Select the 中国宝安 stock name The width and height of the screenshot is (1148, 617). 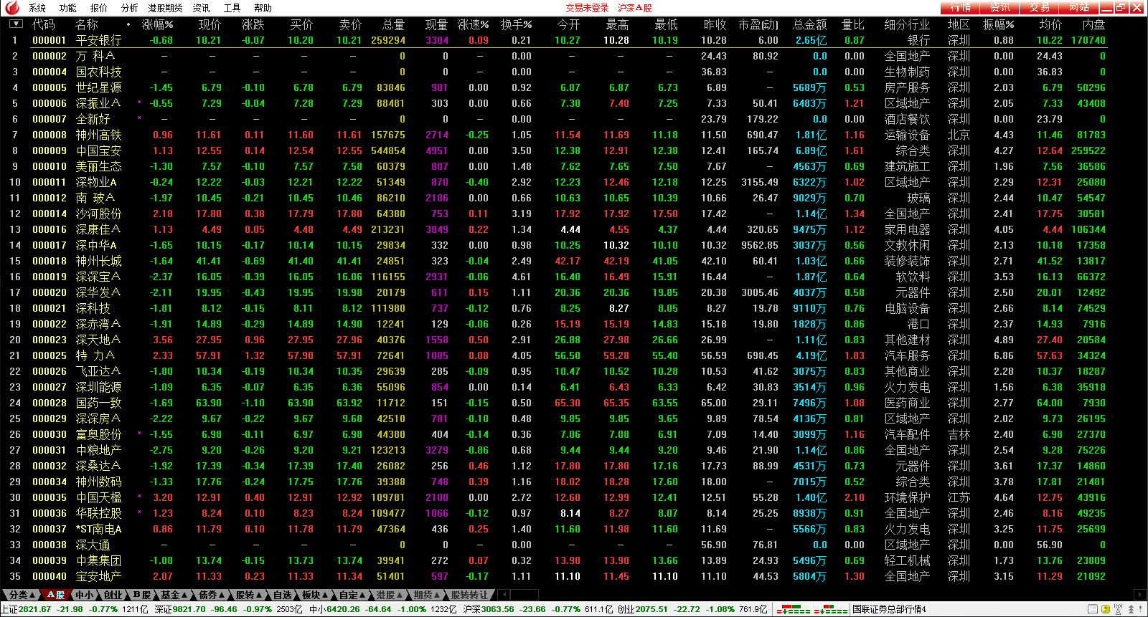(99, 150)
